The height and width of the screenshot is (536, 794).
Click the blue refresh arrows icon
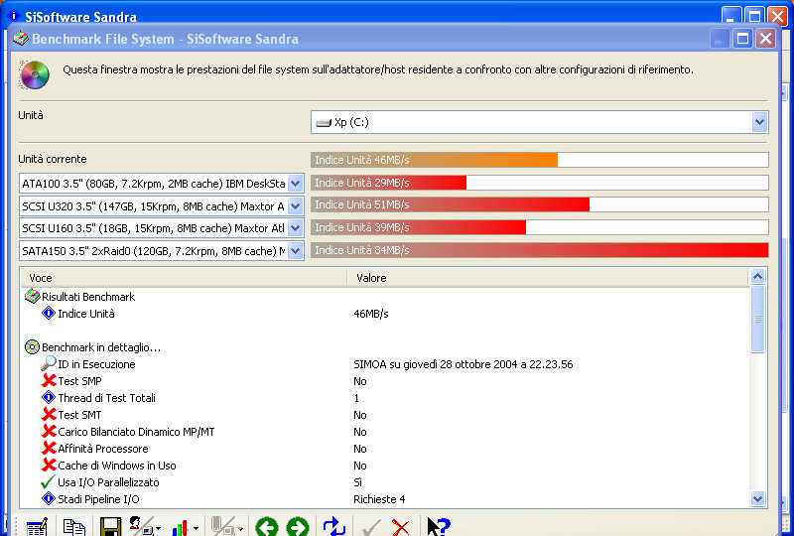pyautogui.click(x=333, y=527)
